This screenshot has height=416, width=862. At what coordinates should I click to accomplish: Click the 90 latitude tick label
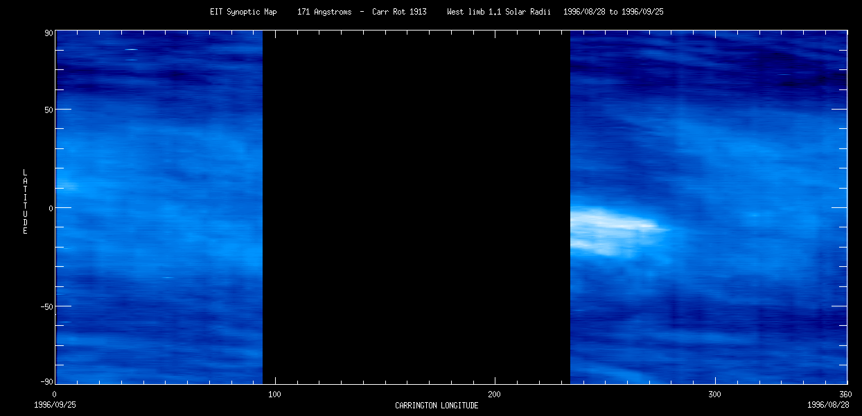point(49,31)
